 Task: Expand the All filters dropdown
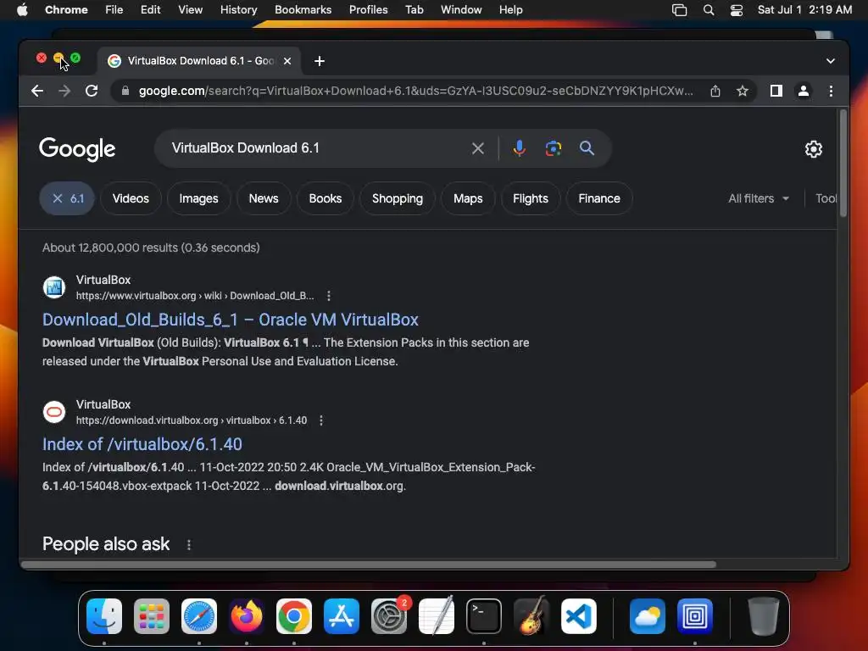[759, 198]
